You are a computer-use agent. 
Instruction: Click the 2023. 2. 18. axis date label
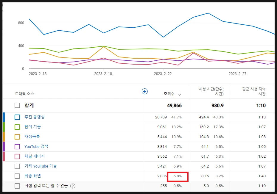(104, 74)
